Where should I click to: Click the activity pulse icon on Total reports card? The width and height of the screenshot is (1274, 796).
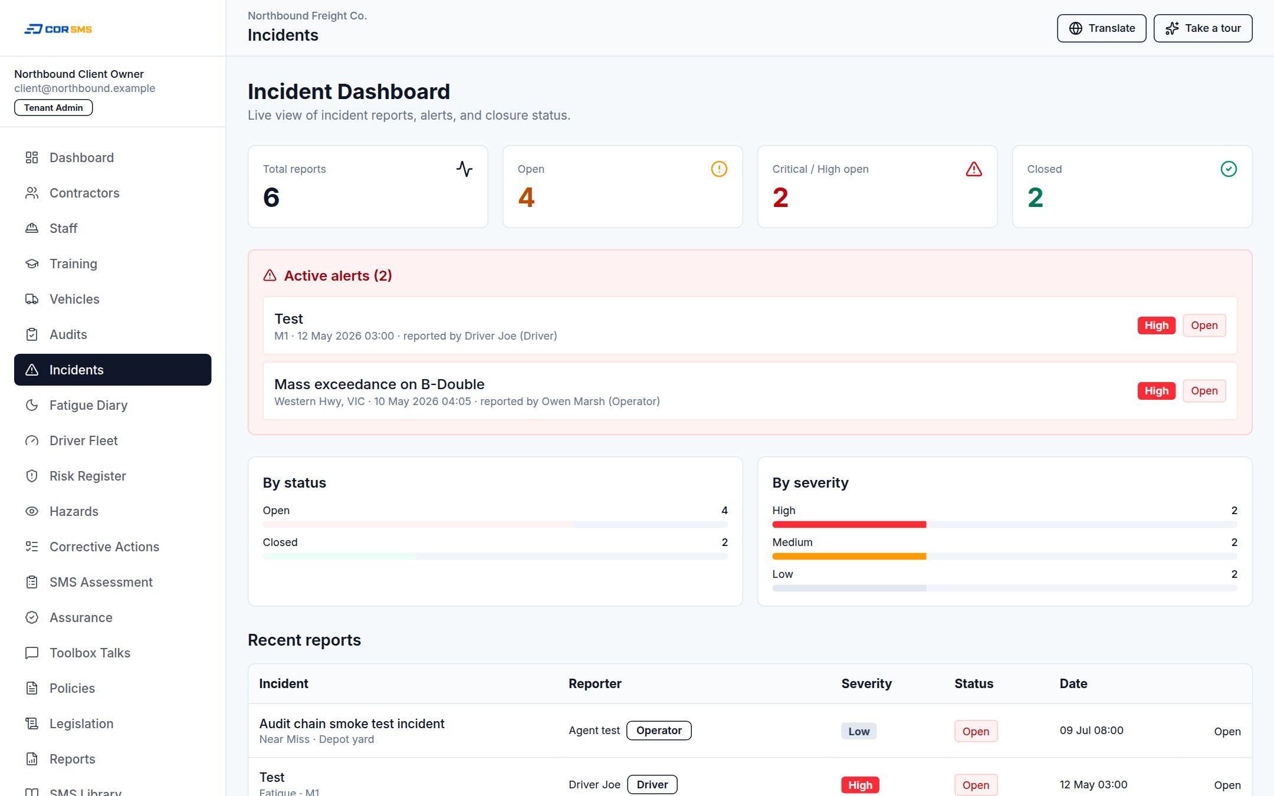tap(464, 169)
